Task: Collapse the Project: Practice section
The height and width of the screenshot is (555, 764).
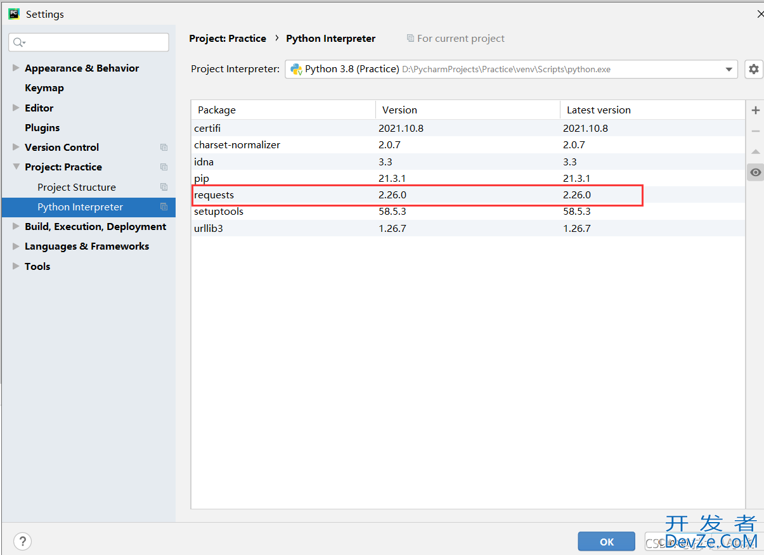Action: (x=16, y=167)
